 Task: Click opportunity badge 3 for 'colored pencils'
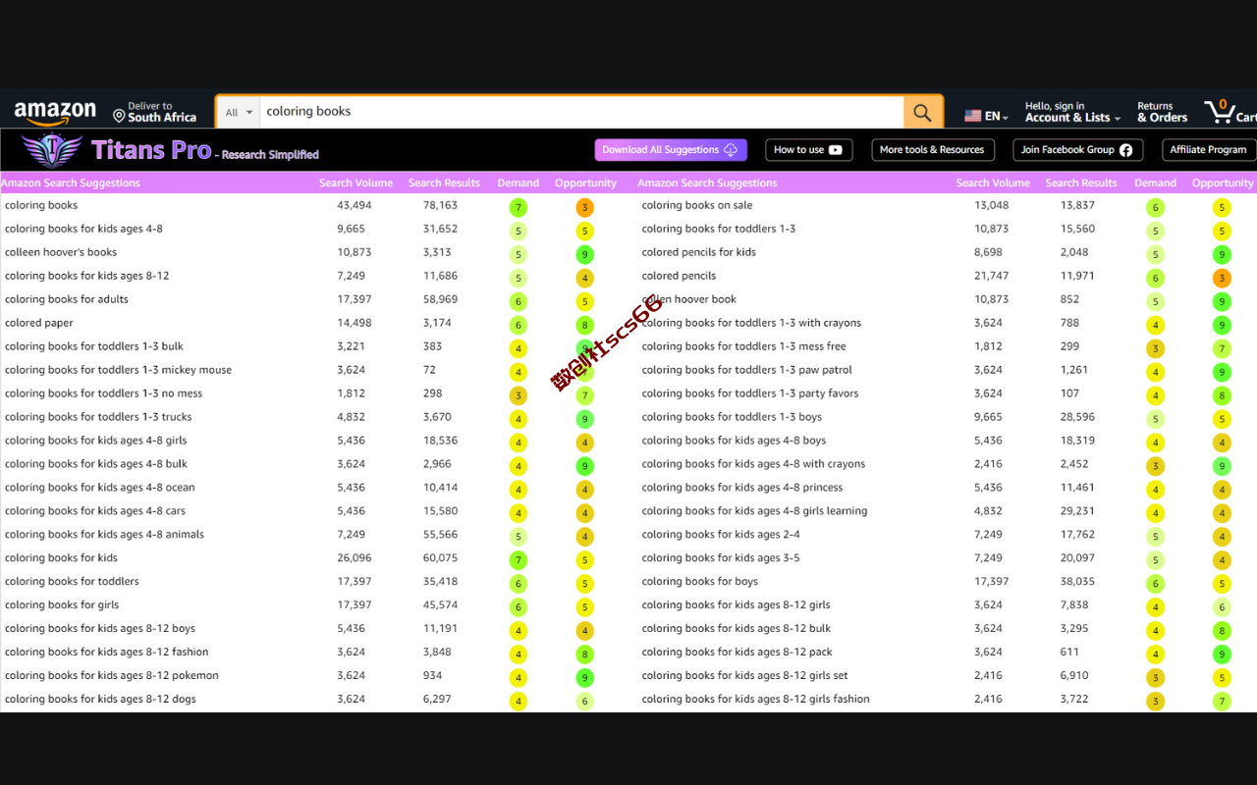[1222, 279]
